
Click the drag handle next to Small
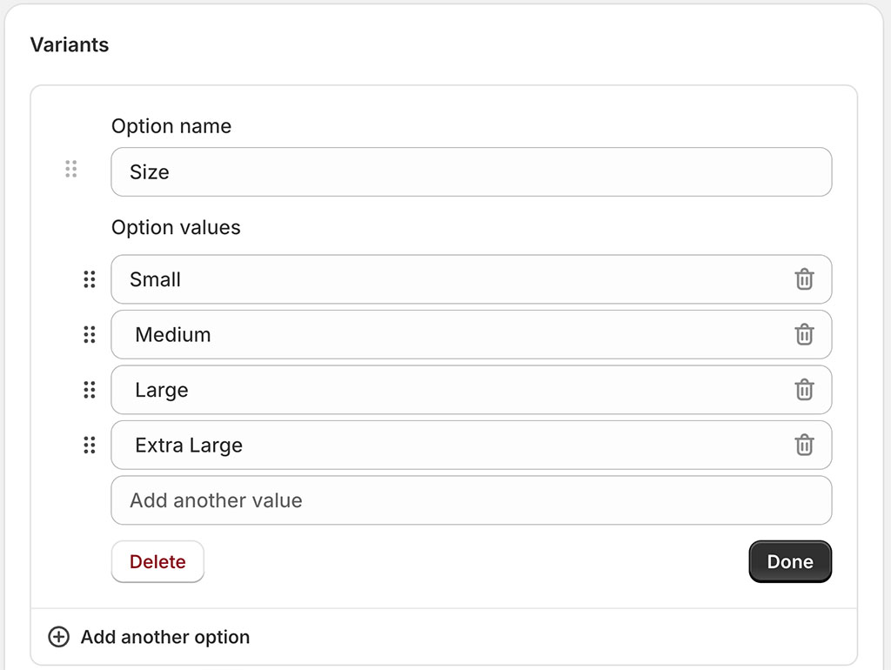(89, 279)
